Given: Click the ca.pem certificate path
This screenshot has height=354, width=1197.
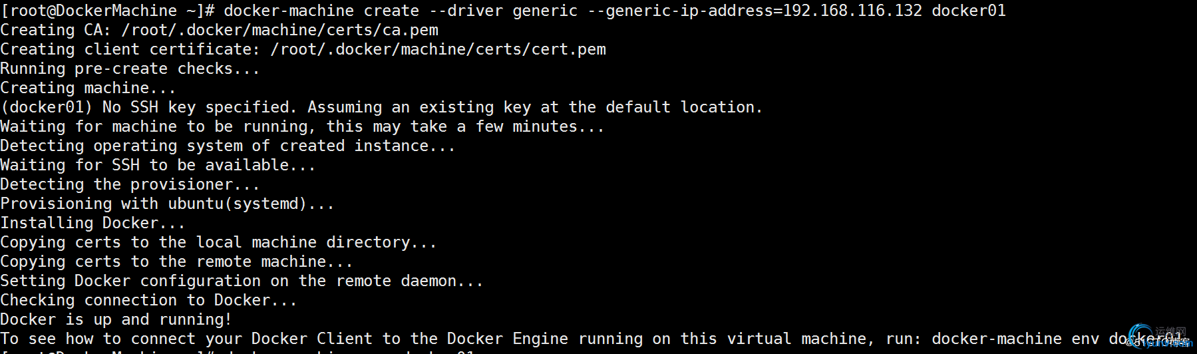Looking at the screenshot, I should pyautogui.click(x=279, y=30).
